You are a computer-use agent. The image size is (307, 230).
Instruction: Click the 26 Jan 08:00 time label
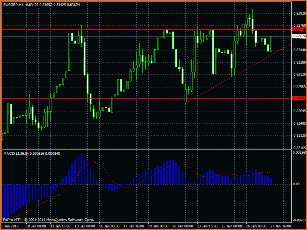coord(256,226)
